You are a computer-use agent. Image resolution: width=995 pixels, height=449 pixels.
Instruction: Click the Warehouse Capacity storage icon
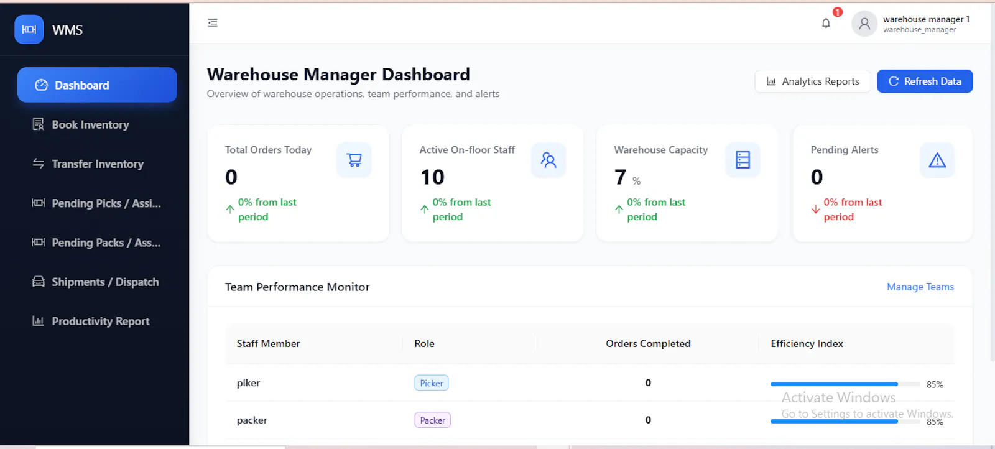743,160
